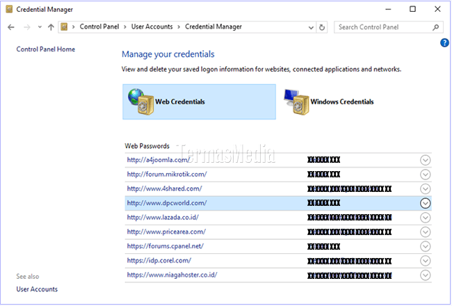The image size is (452, 306).
Task: Expand the forums.cpanel.net credential entry
Action: pos(425,246)
